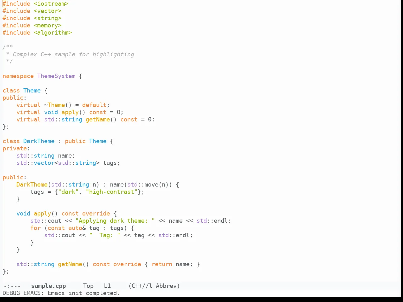403x302 pixels.
Task: Click the "private:" access specifier
Action: point(16,148)
